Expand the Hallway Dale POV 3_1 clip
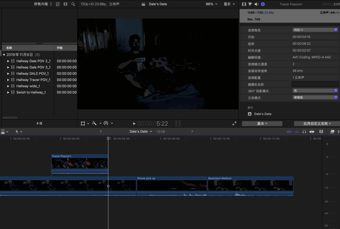 pos(8,67)
